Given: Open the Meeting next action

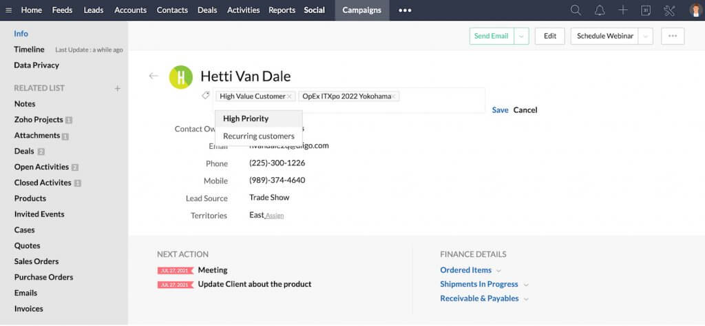Looking at the screenshot, I should click(213, 270).
